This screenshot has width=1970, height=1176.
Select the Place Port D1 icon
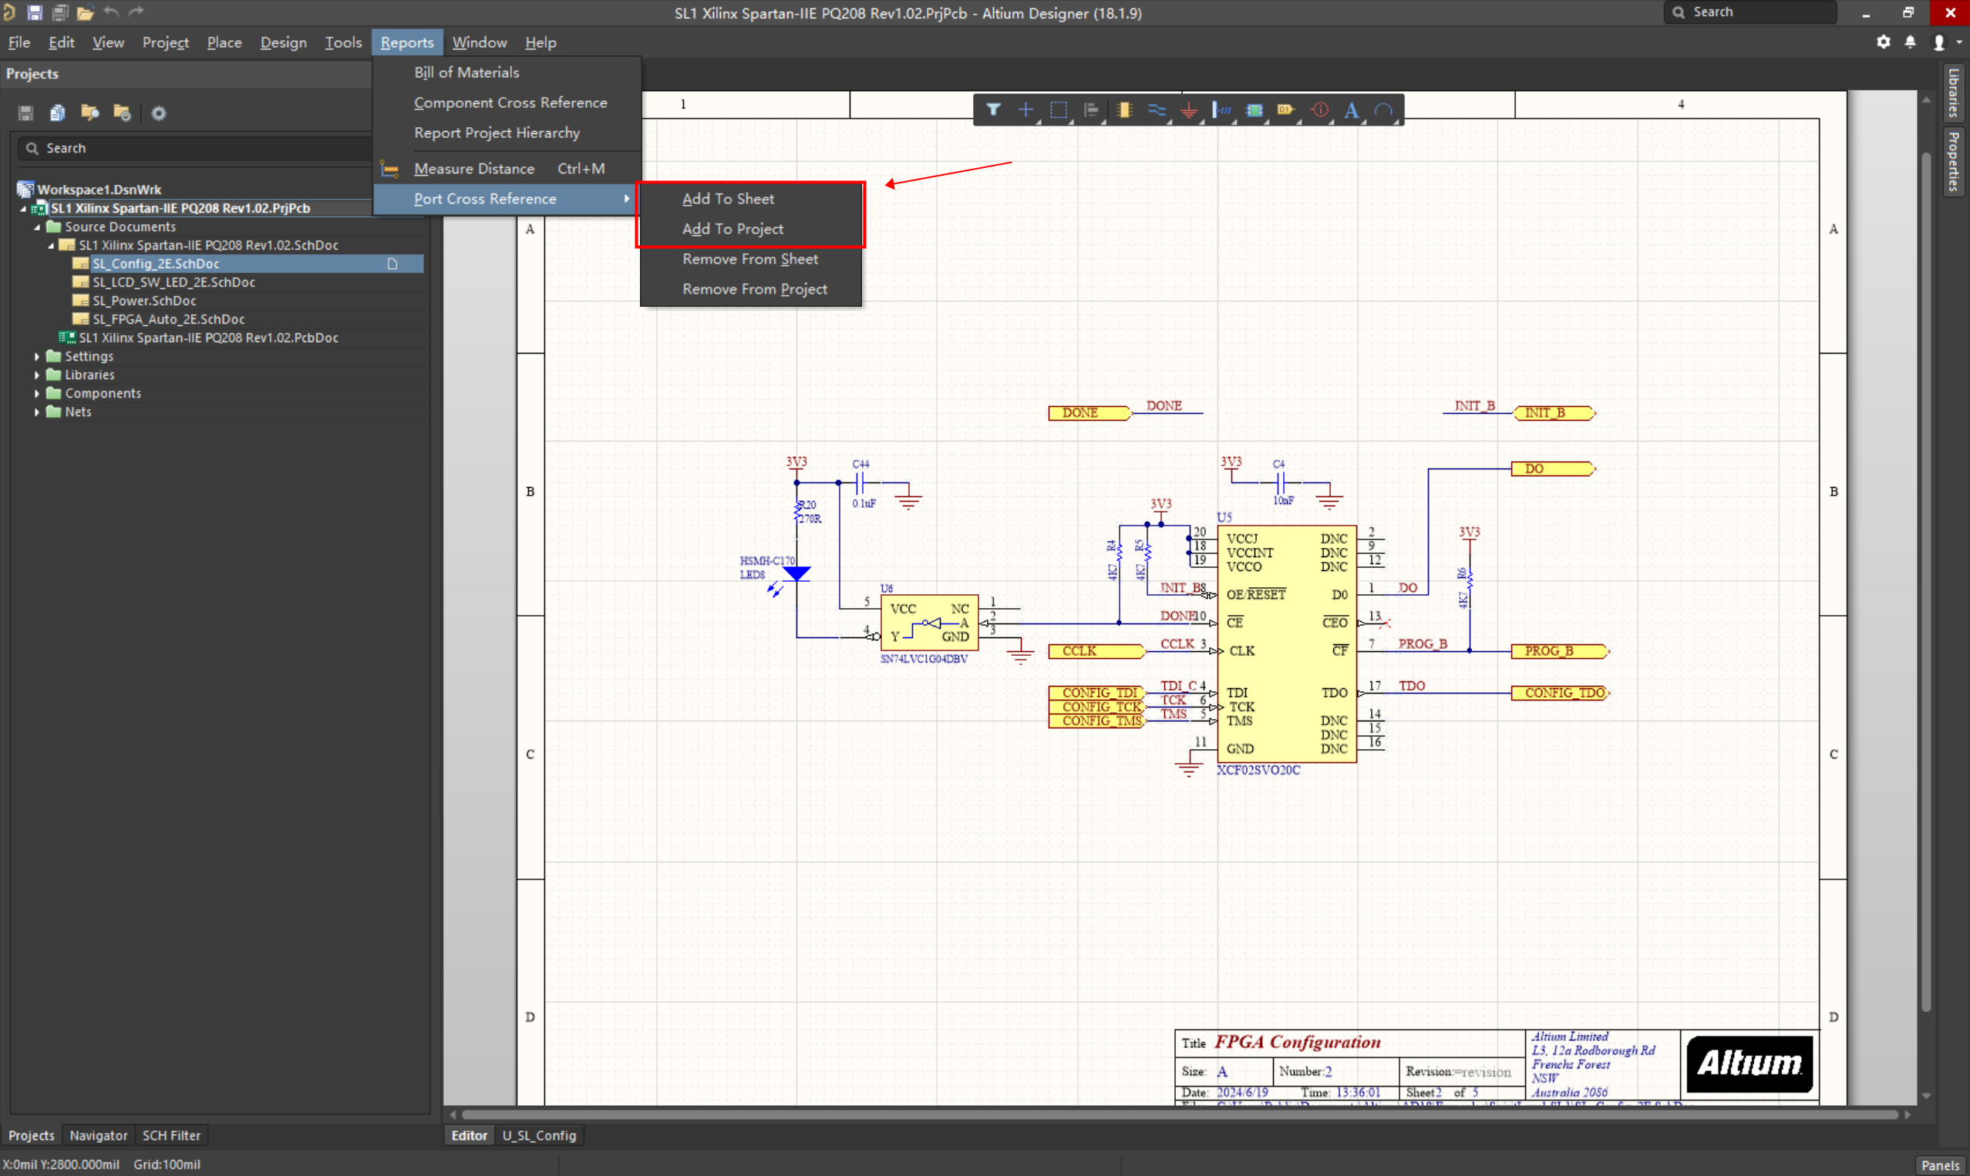(x=1285, y=110)
